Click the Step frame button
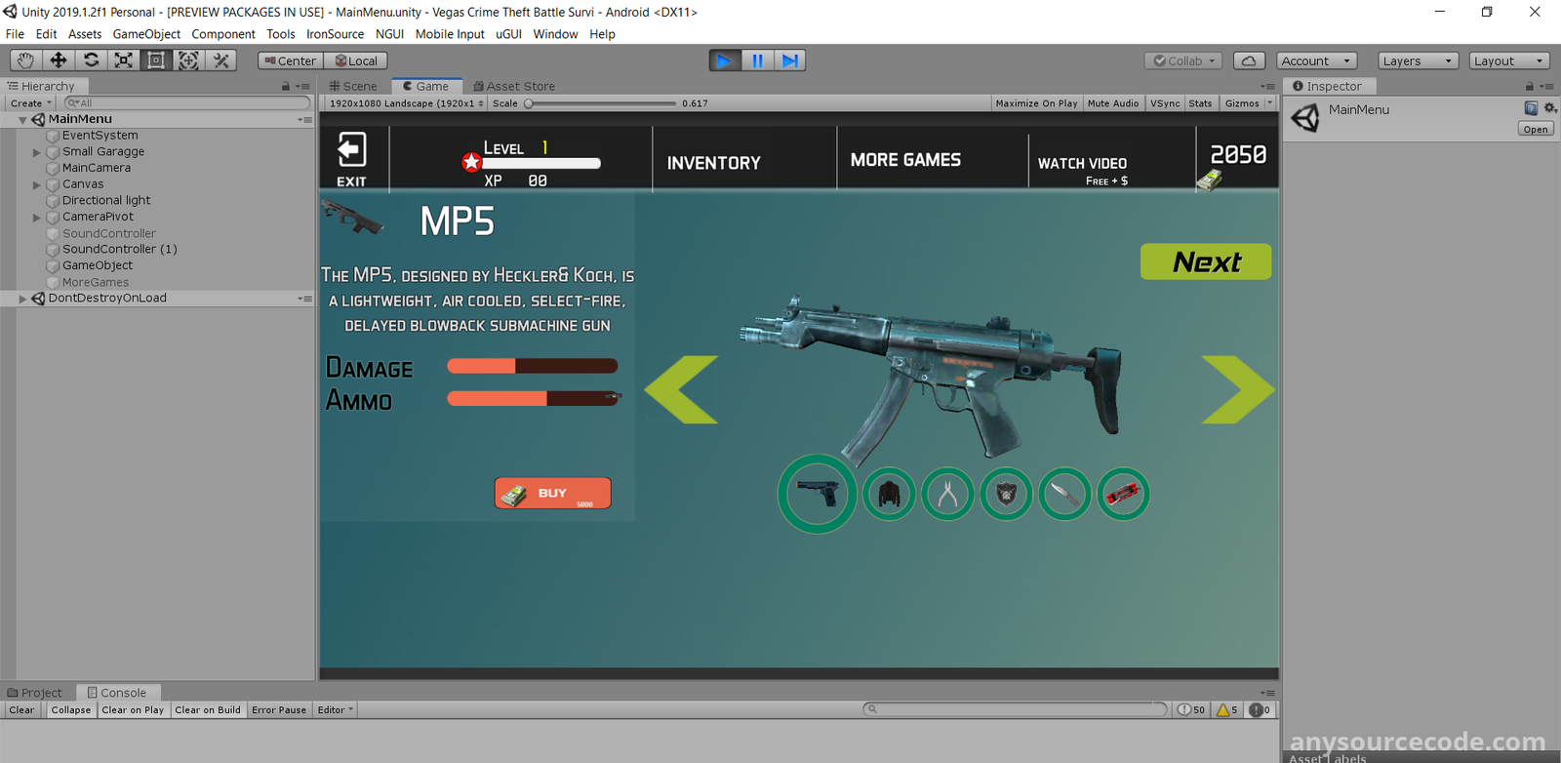Screen dimensions: 1561x763 click(x=789, y=60)
